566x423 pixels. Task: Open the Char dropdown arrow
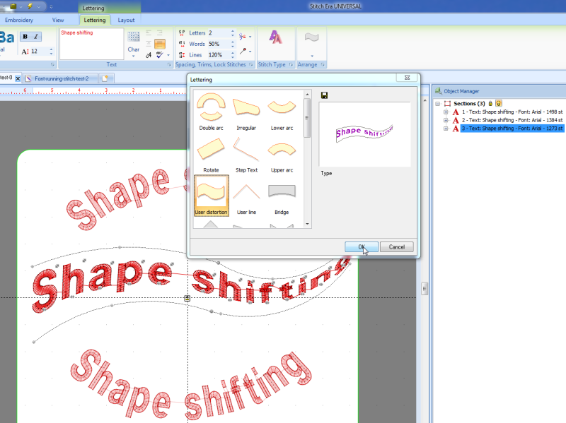pos(134,56)
